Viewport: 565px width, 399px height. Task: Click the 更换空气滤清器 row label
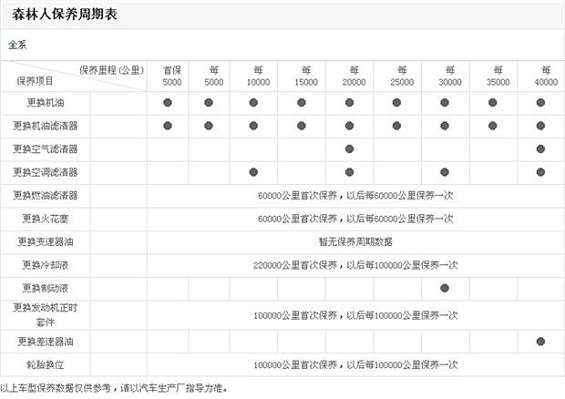click(x=46, y=149)
